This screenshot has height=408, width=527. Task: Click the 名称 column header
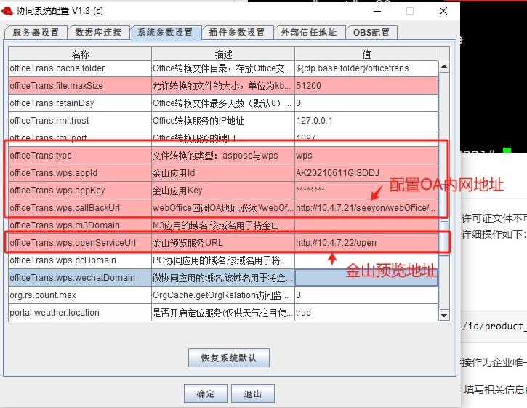(x=80, y=54)
